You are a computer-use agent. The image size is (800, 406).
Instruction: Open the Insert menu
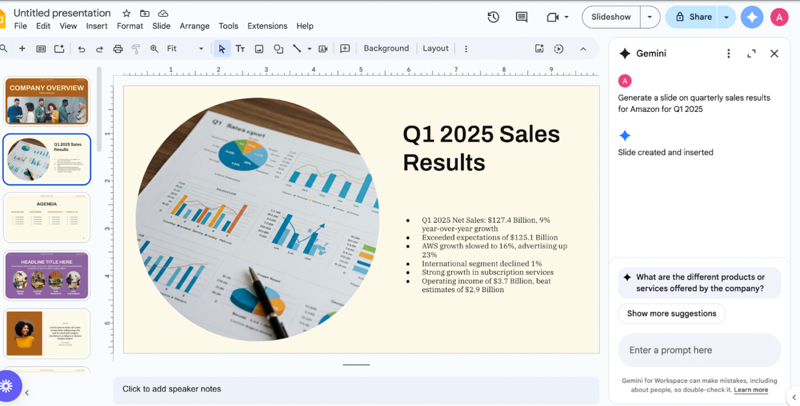pyautogui.click(x=97, y=26)
